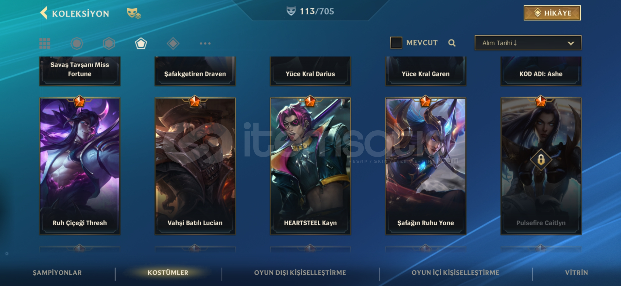Select the diamond rarity filter icon
The height and width of the screenshot is (286, 621).
tap(173, 43)
